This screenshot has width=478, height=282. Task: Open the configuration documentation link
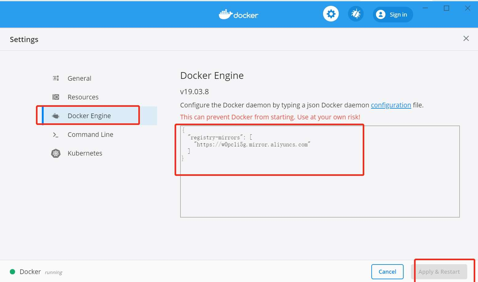(x=391, y=105)
